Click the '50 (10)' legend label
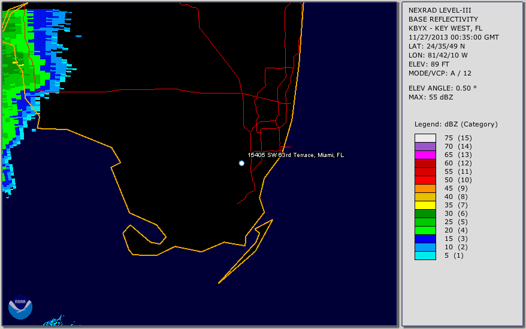Image resolution: width=526 pixels, height=329 pixels. (458, 180)
